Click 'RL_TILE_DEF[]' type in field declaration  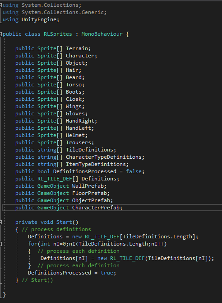58,179
